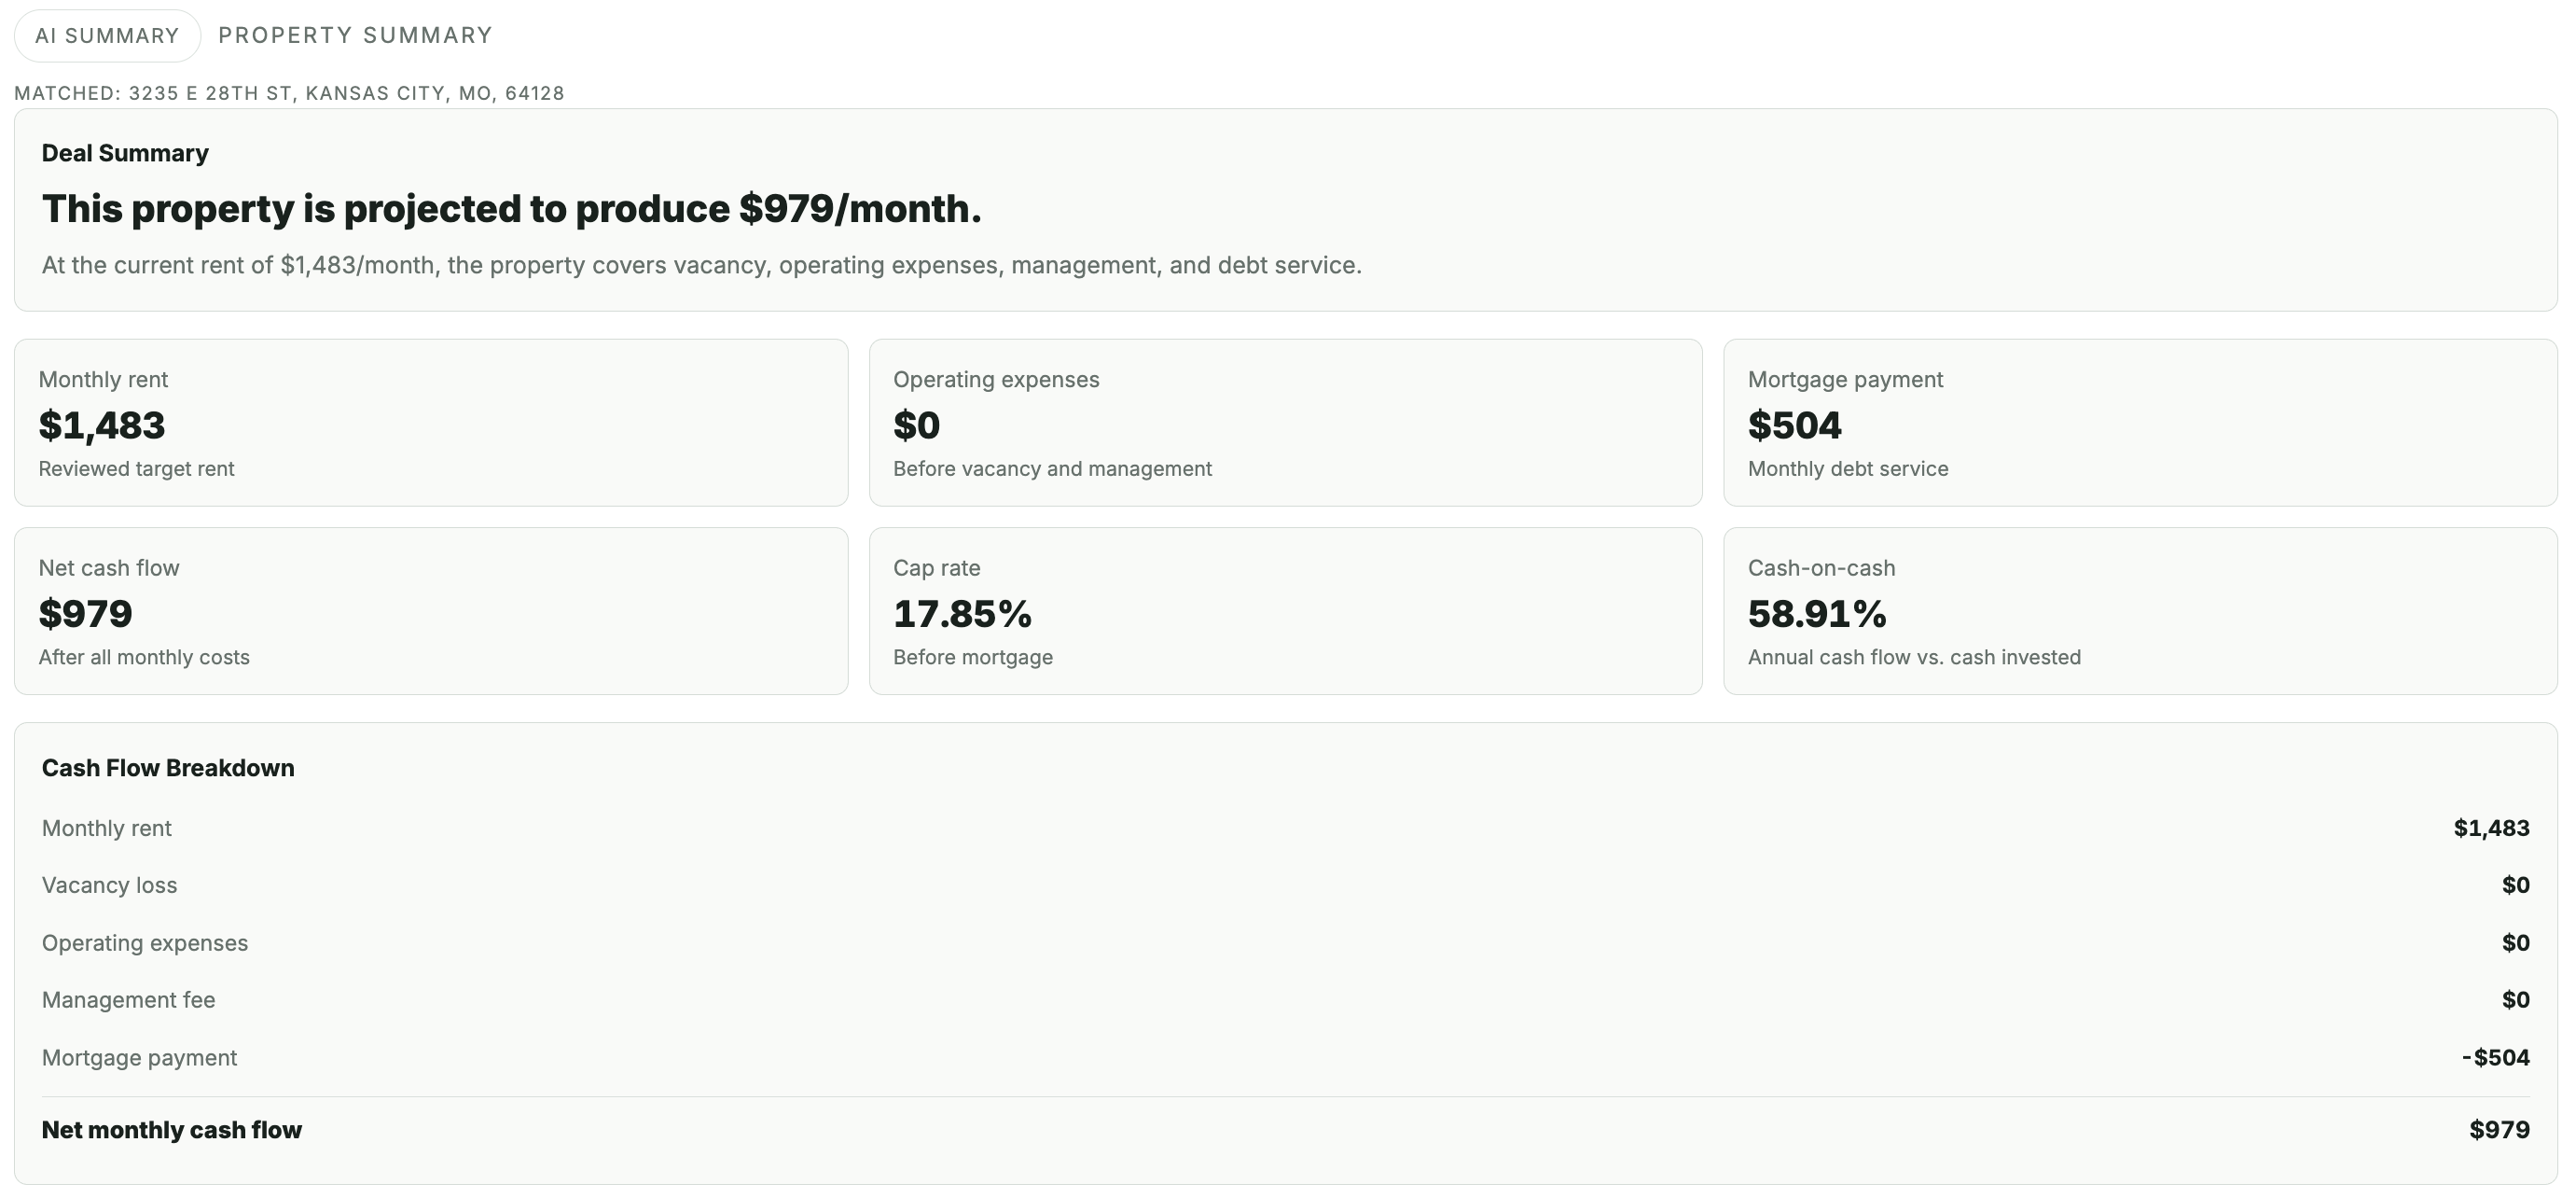2576x1198 pixels.
Task: Click the Net cash flow card label
Action: (109, 568)
